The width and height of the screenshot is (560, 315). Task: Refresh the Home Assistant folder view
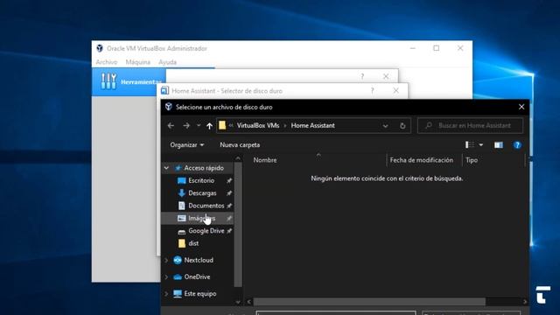(402, 126)
